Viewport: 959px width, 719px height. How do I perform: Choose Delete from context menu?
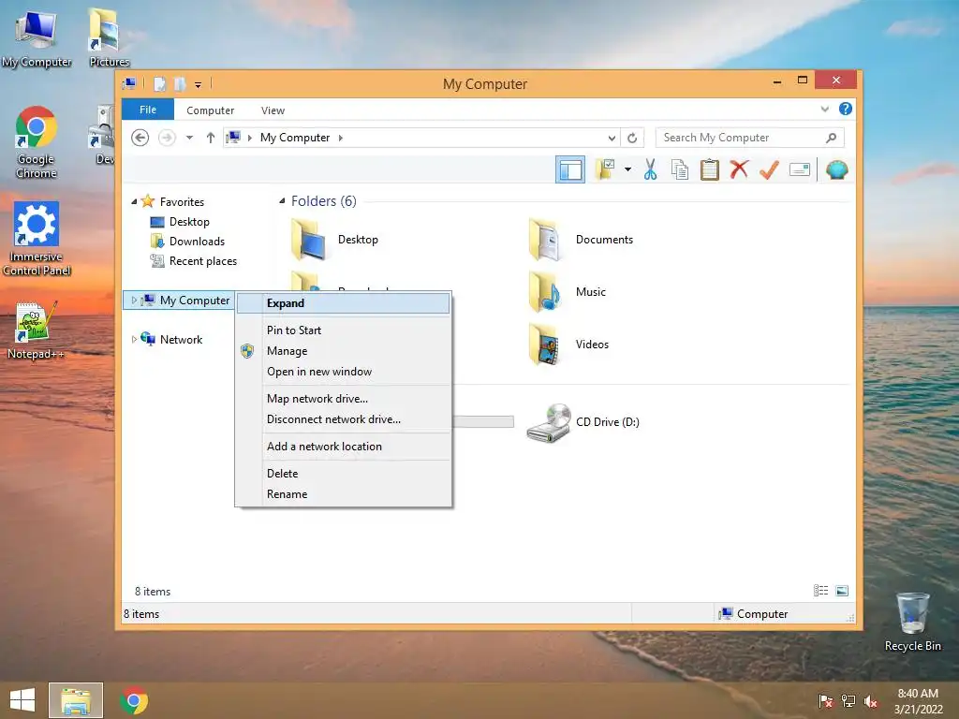pyautogui.click(x=343, y=473)
